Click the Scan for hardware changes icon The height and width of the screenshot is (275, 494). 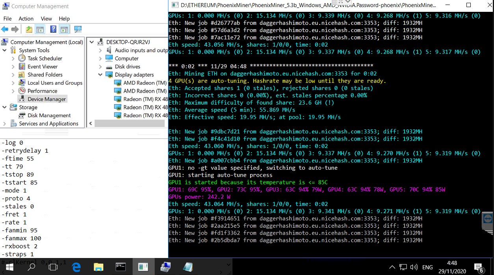click(78, 30)
